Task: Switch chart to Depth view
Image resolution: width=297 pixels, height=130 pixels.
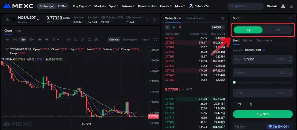Action: click(x=145, y=40)
